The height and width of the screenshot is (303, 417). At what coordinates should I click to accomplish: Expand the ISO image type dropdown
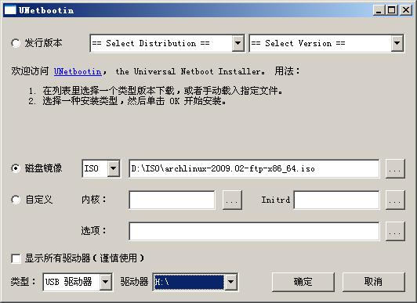(x=101, y=168)
